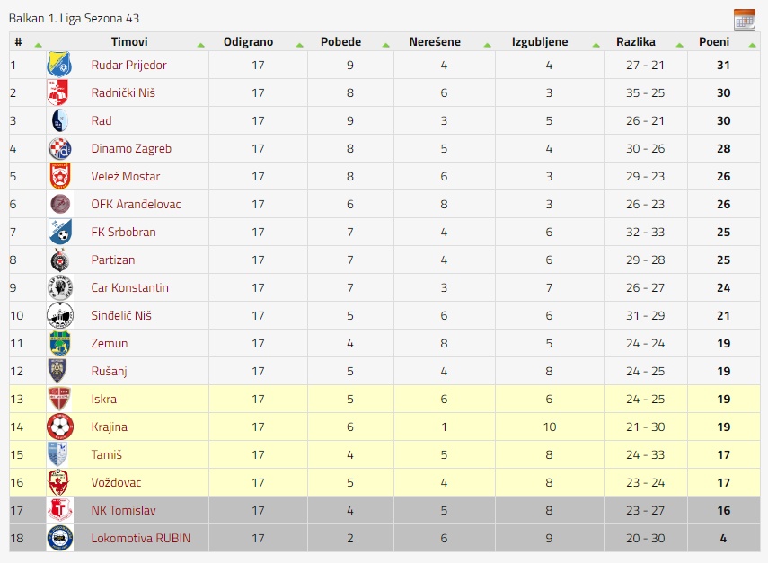The image size is (768, 563).
Task: Click the Zemun club crest
Action: click(x=60, y=343)
